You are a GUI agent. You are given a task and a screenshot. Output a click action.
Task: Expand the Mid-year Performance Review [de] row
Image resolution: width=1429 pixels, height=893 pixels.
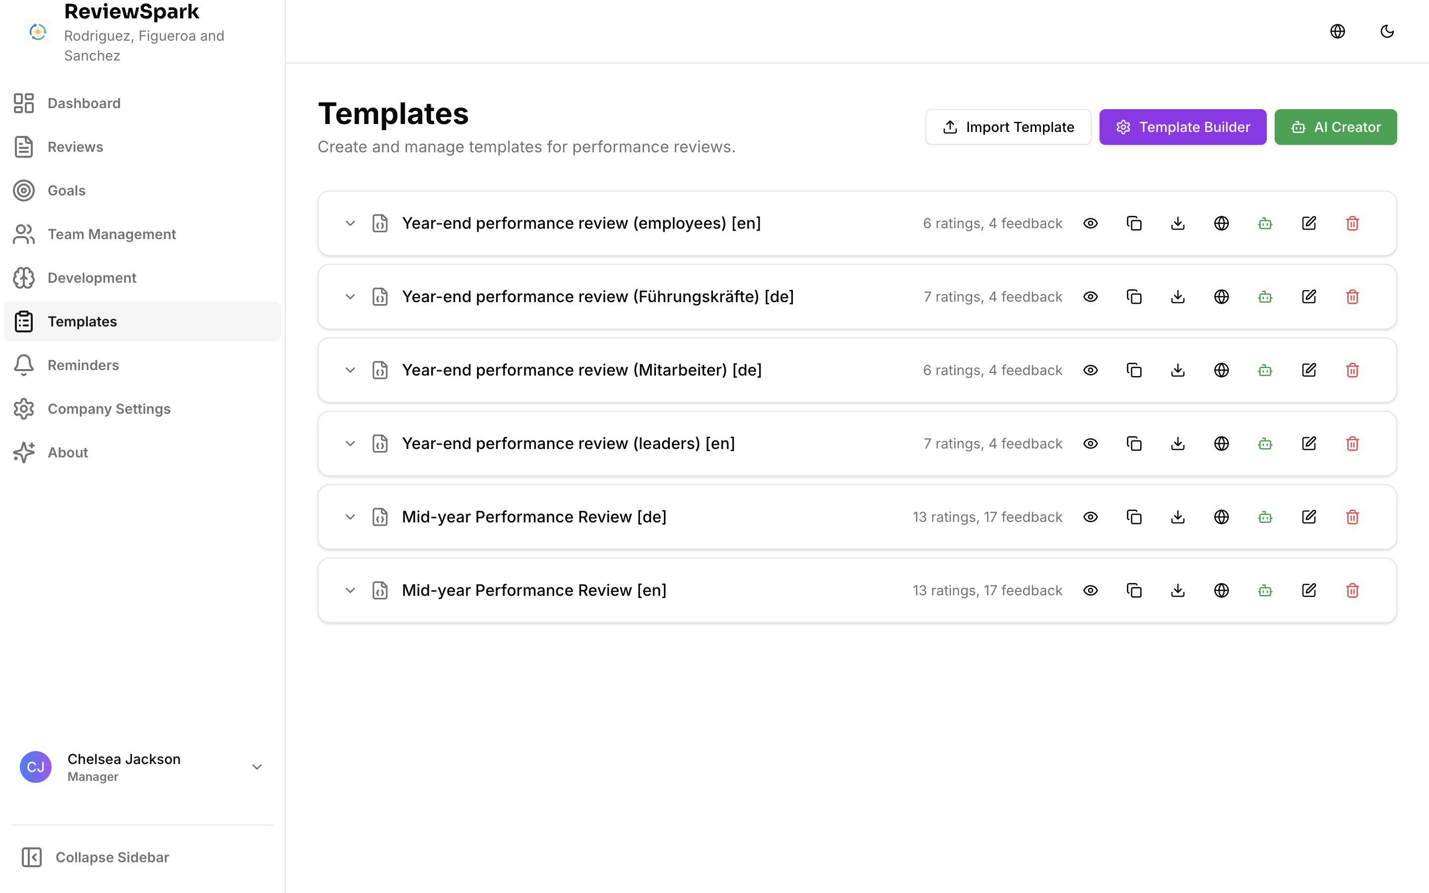coord(350,517)
